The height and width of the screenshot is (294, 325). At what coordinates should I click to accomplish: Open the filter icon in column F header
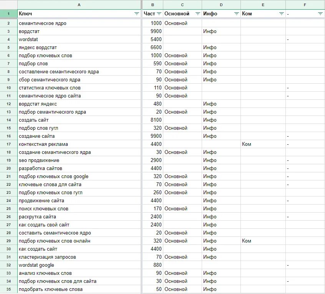pyautogui.click(x=320, y=14)
